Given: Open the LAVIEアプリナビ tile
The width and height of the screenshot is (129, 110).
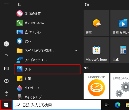Looking at the screenshot, I should coord(96,86).
